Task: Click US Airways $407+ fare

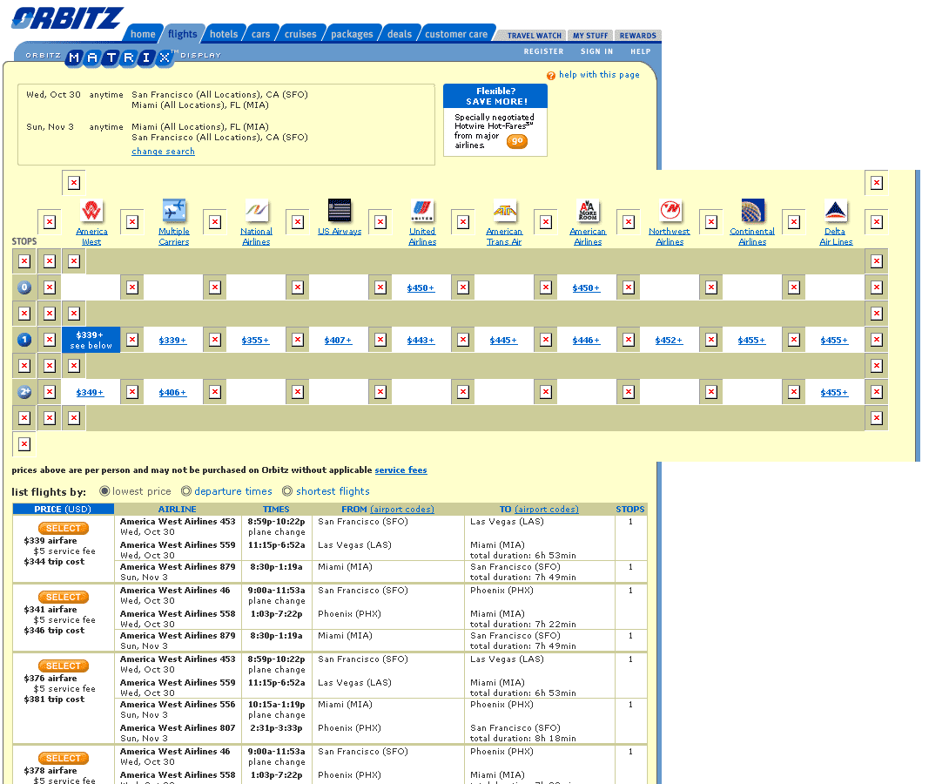Action: (x=338, y=341)
